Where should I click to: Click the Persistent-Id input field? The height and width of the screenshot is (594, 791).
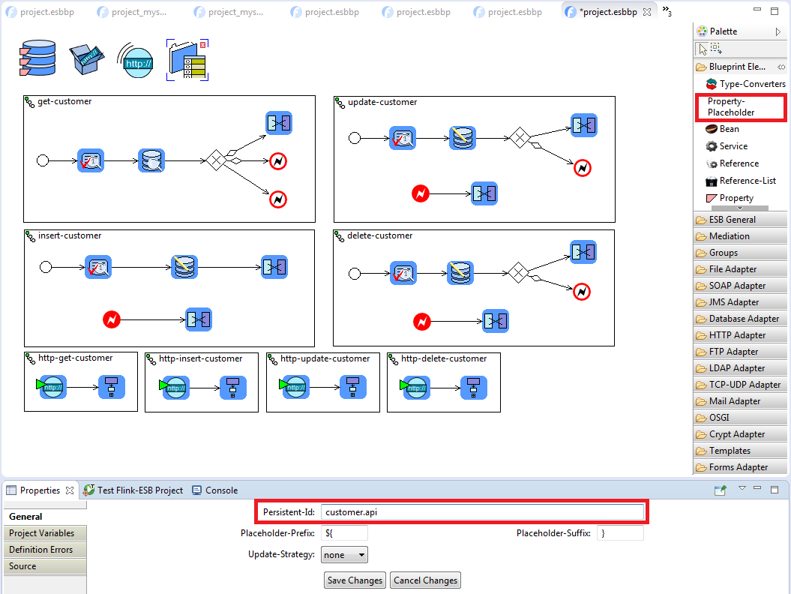[x=481, y=512]
